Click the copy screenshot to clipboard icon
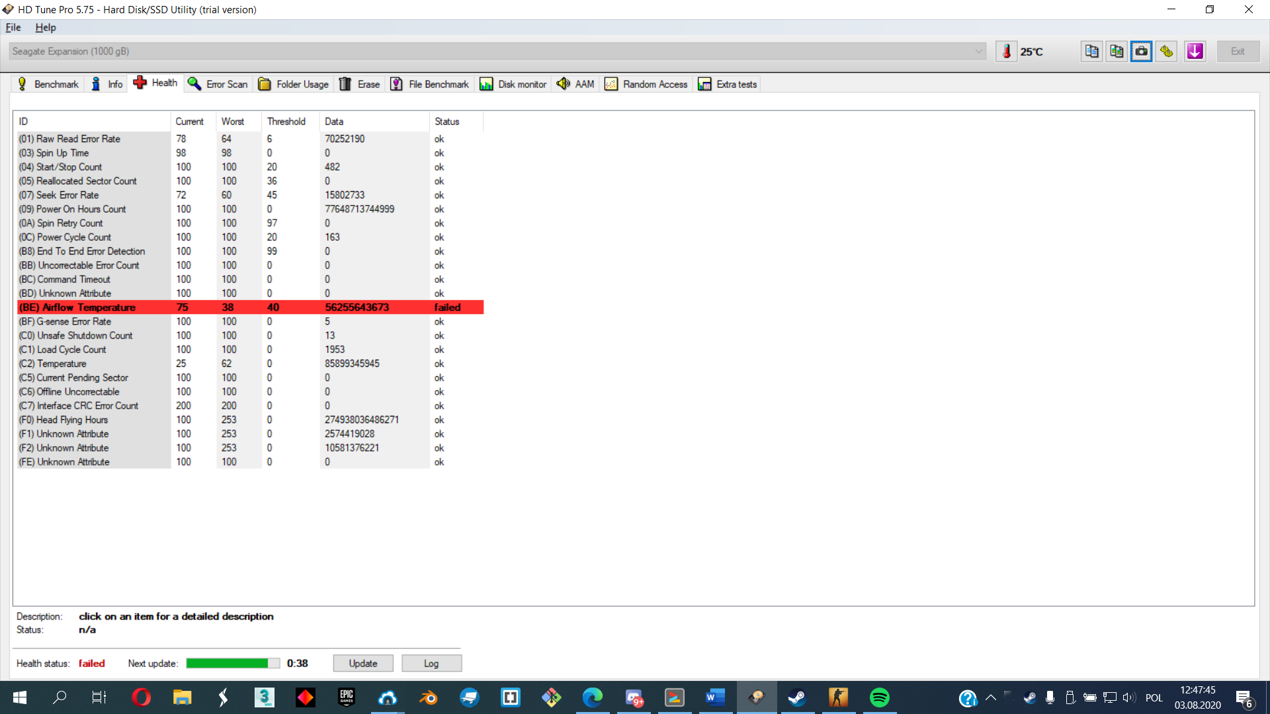Screen dimensions: 1270x714 pos(1117,52)
